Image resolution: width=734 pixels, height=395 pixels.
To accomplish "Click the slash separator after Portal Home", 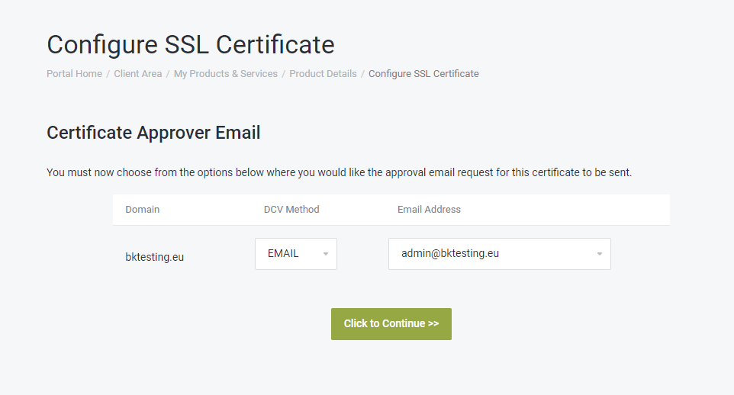I will pyautogui.click(x=108, y=73).
